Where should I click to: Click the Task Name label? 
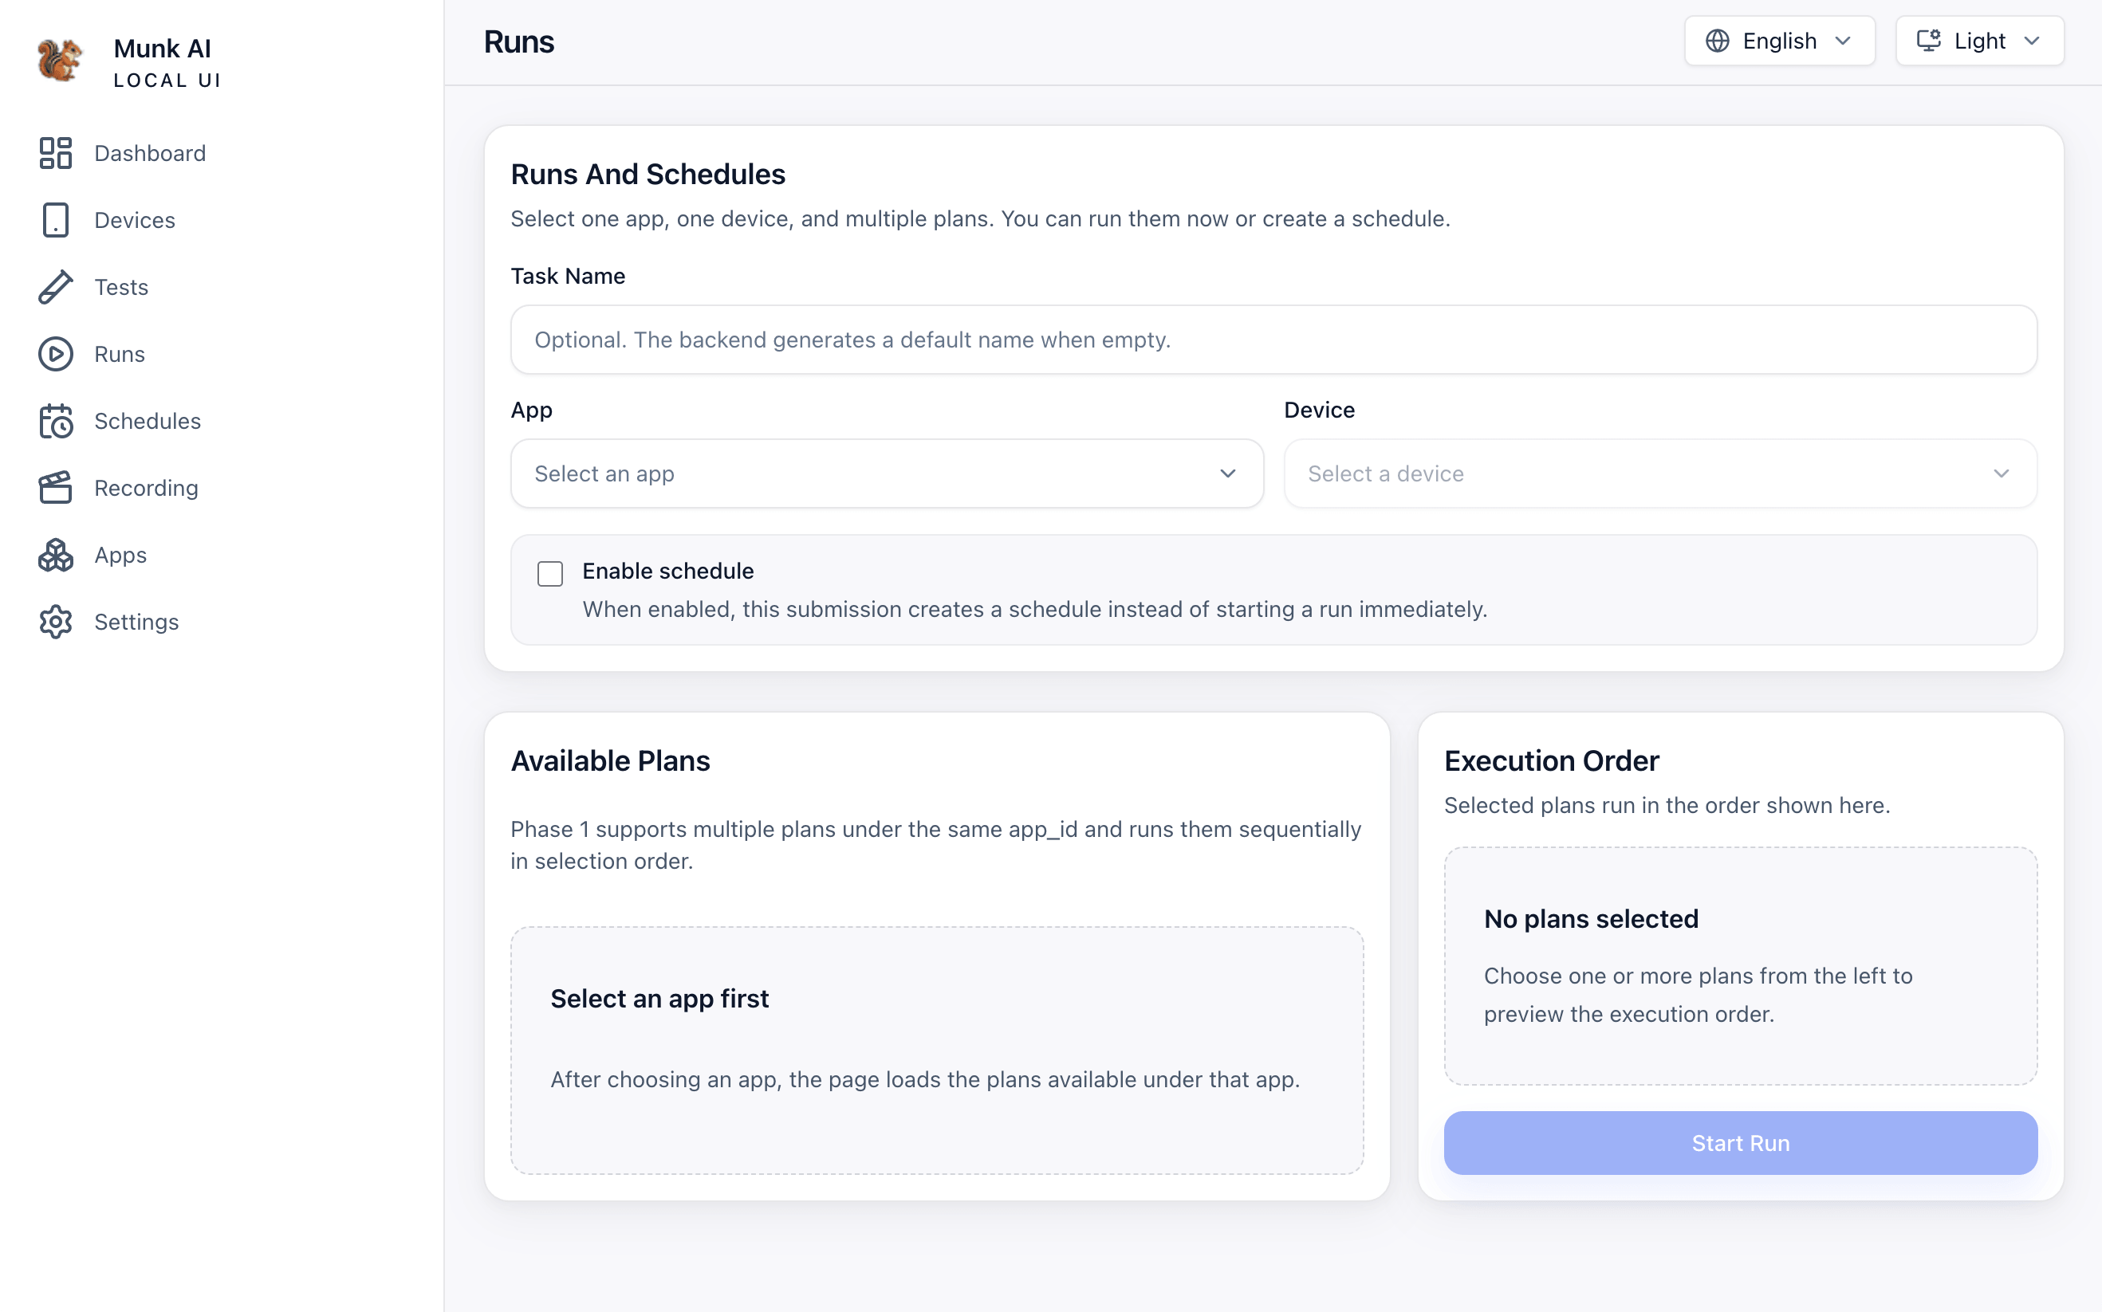tap(568, 276)
